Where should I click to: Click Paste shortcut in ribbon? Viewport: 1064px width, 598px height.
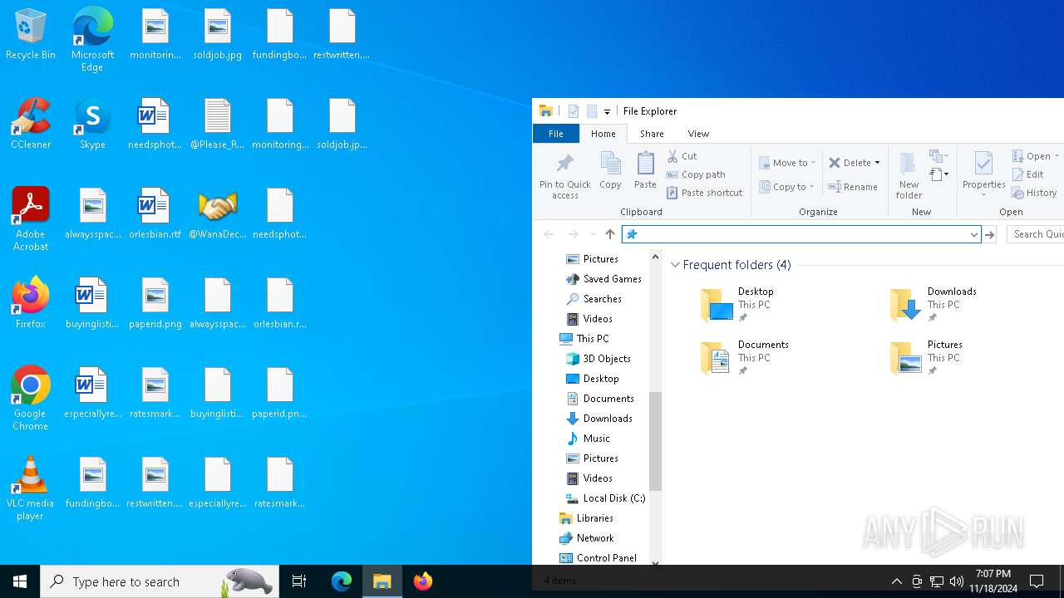click(704, 193)
